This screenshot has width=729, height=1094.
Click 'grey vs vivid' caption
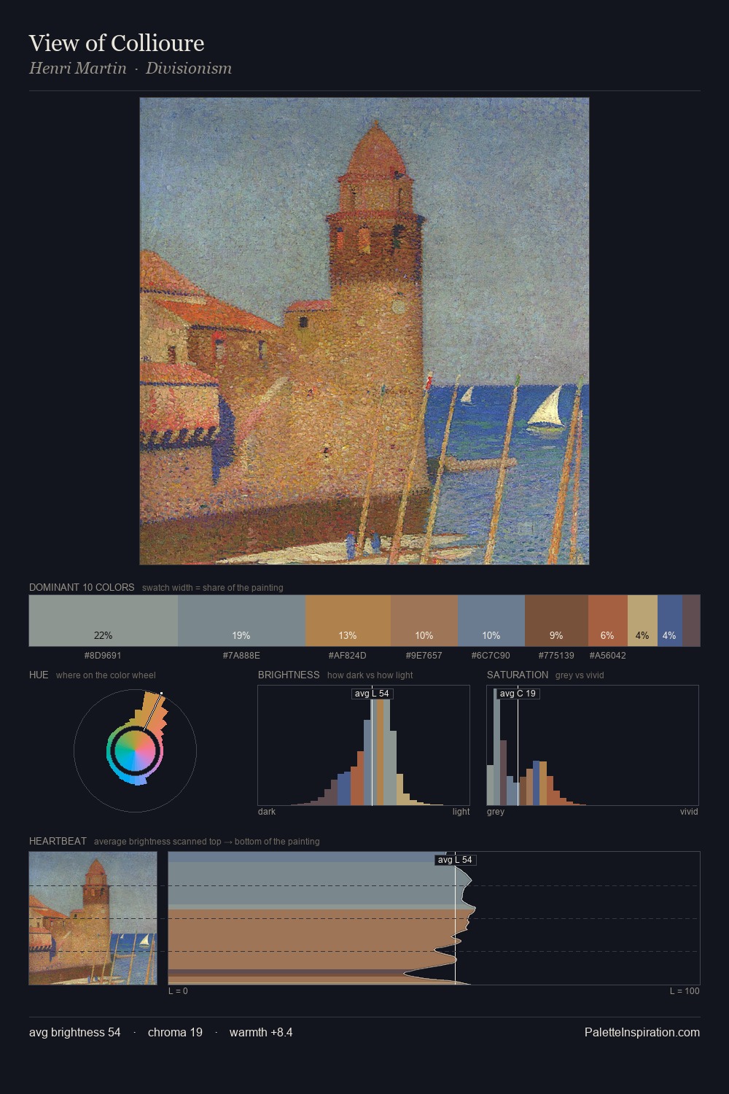pos(580,675)
